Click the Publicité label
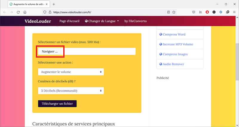Image resolution: width=239 pixels, height=127 pixels. (163, 78)
